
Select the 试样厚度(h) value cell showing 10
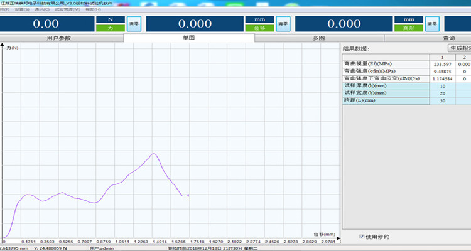(442, 86)
